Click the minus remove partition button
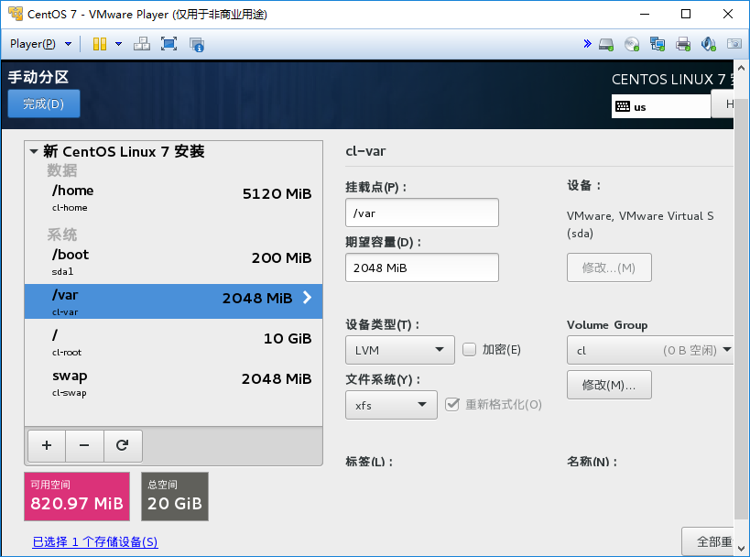Viewport: 750px width, 557px height. (84, 445)
